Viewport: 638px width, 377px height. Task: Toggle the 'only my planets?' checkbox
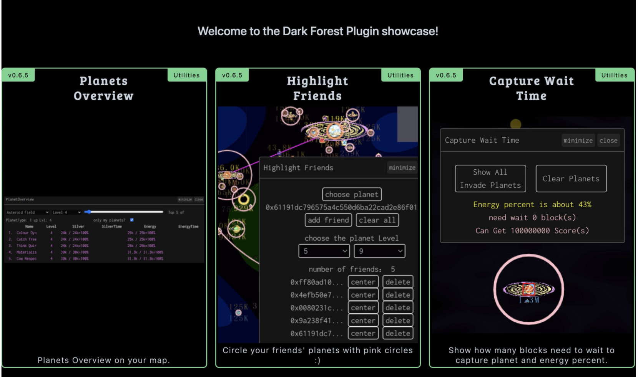point(132,220)
